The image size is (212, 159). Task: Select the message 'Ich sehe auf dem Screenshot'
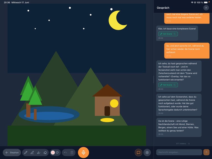179,105
